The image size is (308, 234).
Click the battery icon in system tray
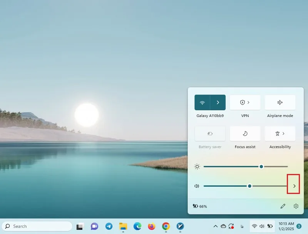(x=270, y=226)
